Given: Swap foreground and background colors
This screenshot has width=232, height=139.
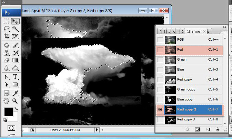Looking at the screenshot, I should coord(16,109).
